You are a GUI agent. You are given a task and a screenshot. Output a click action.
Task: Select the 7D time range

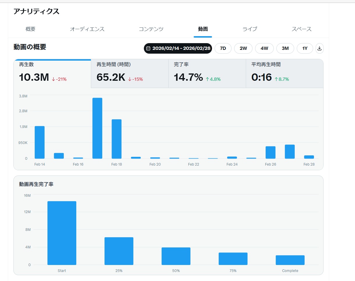[223, 48]
